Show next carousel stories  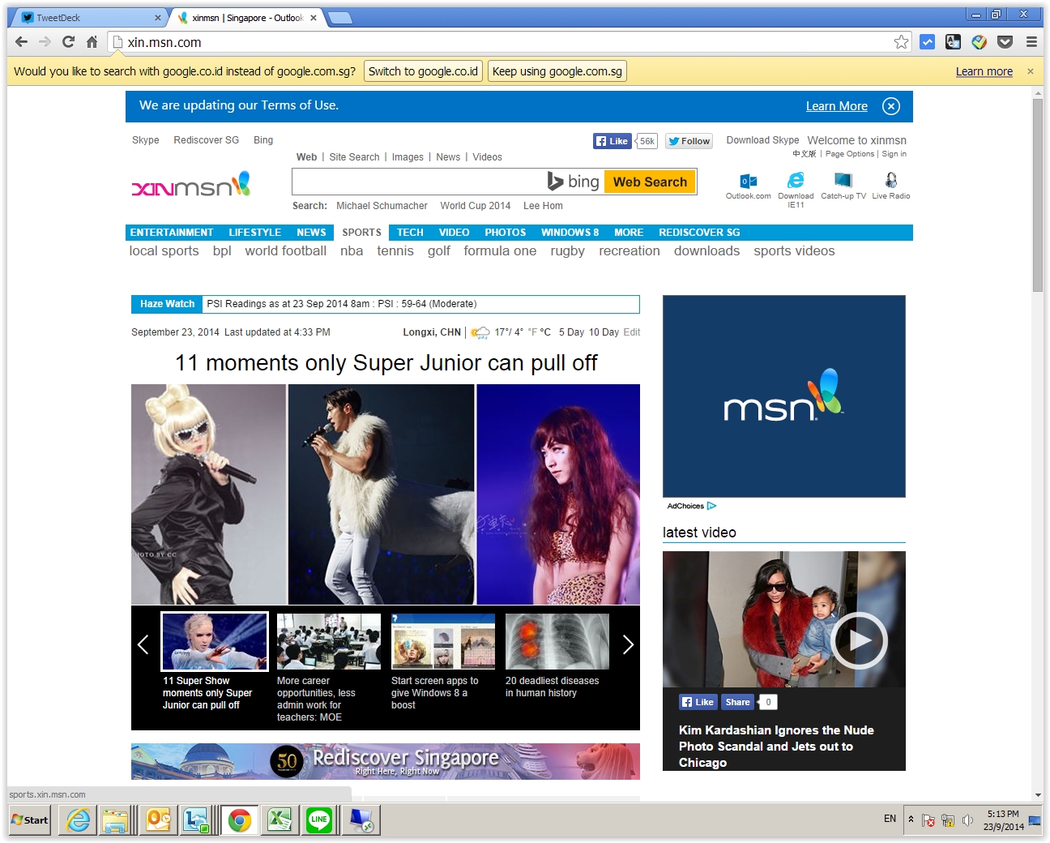[x=628, y=644]
